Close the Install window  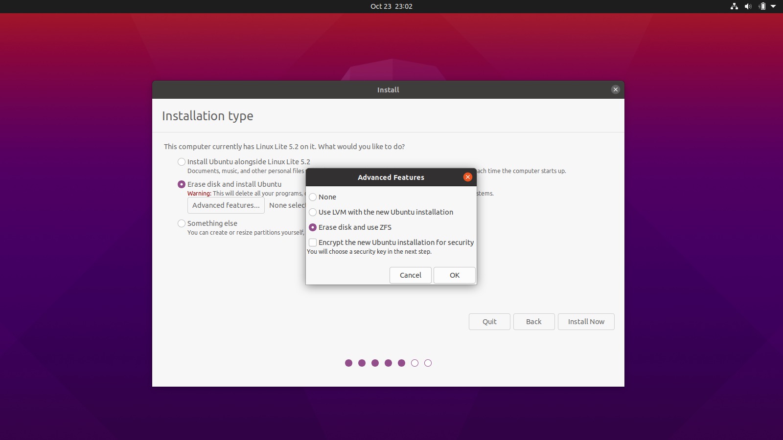point(616,89)
